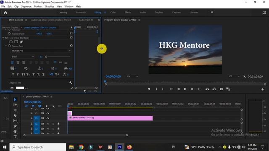Click the Program Monitor playhead marker
The image size is (269, 151).
click(105, 81)
